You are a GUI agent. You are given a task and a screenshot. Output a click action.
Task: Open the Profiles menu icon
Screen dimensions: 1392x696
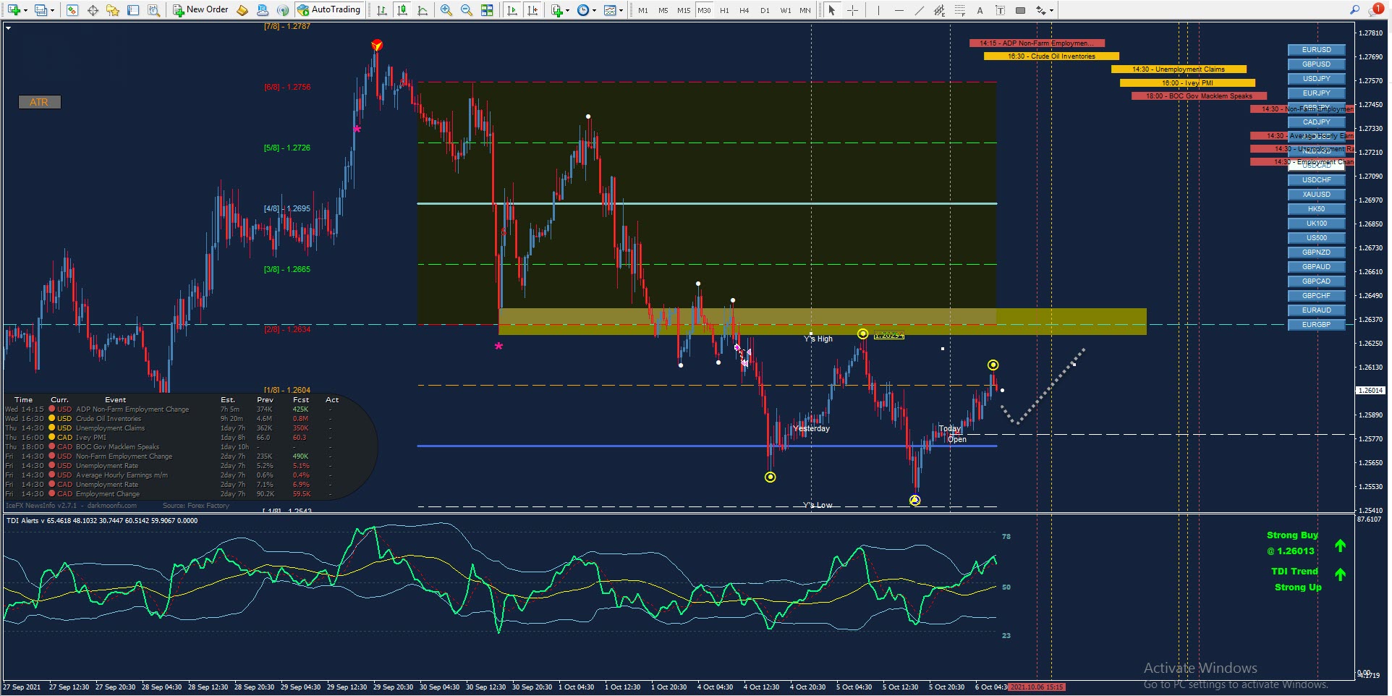(41, 10)
